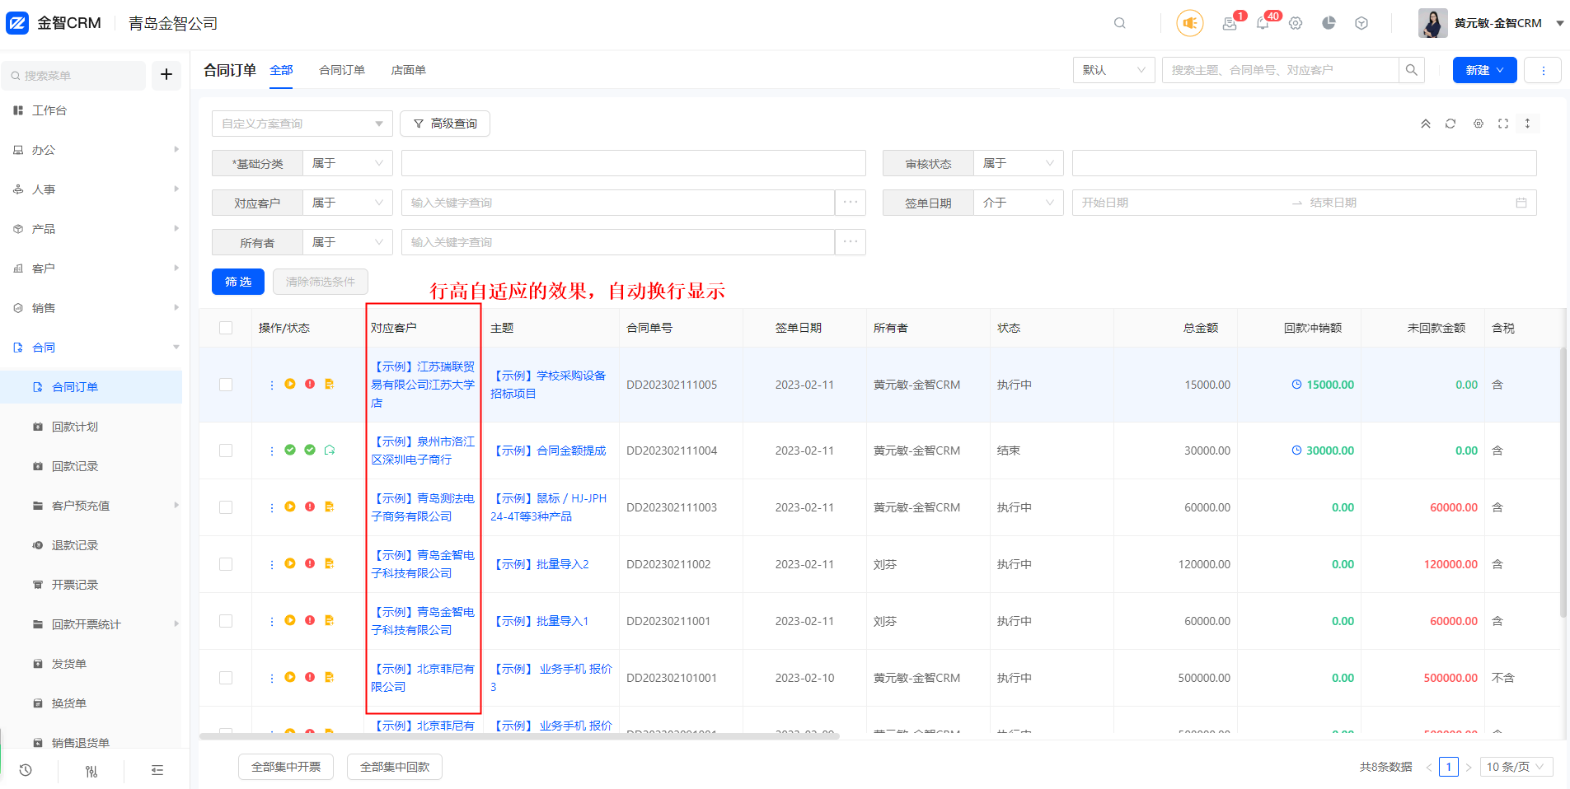Switch to the 全部 tab
Viewport: 1570px width, 789px height.
(x=281, y=70)
